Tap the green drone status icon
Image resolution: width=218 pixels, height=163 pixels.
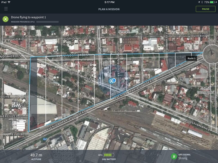(x=6, y=19)
